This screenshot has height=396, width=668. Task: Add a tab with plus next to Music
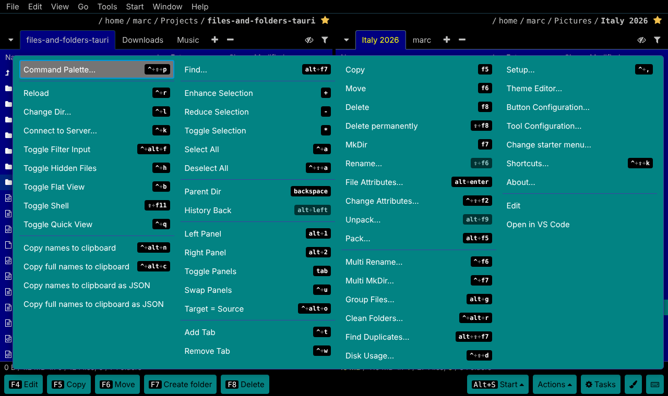point(214,40)
